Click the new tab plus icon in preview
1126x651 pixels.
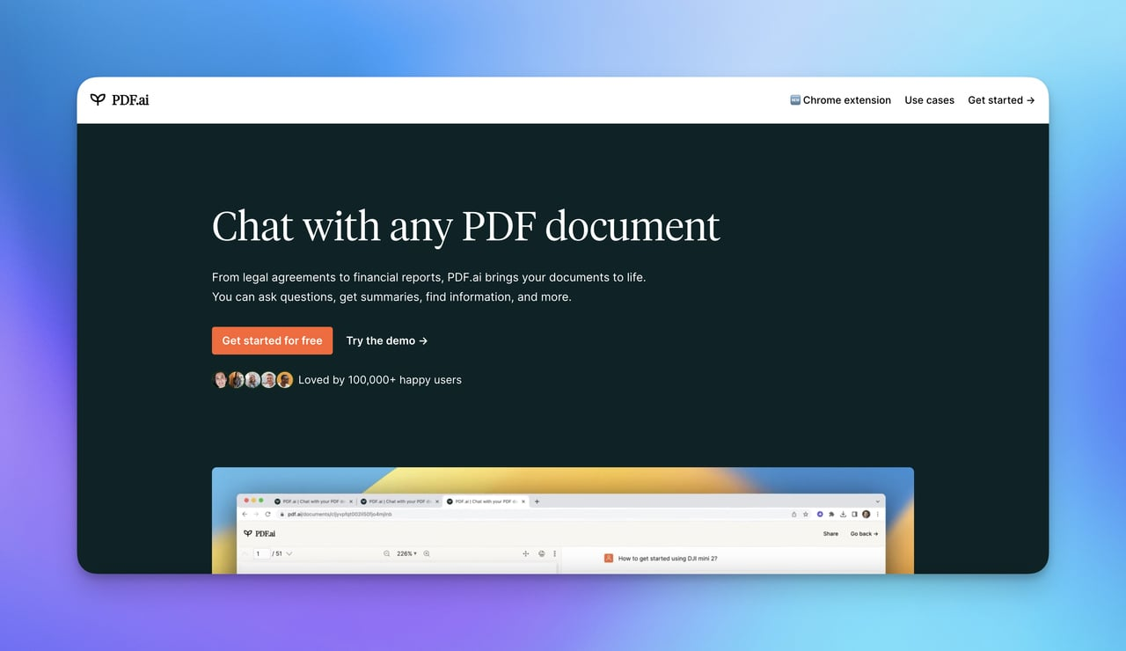537,501
